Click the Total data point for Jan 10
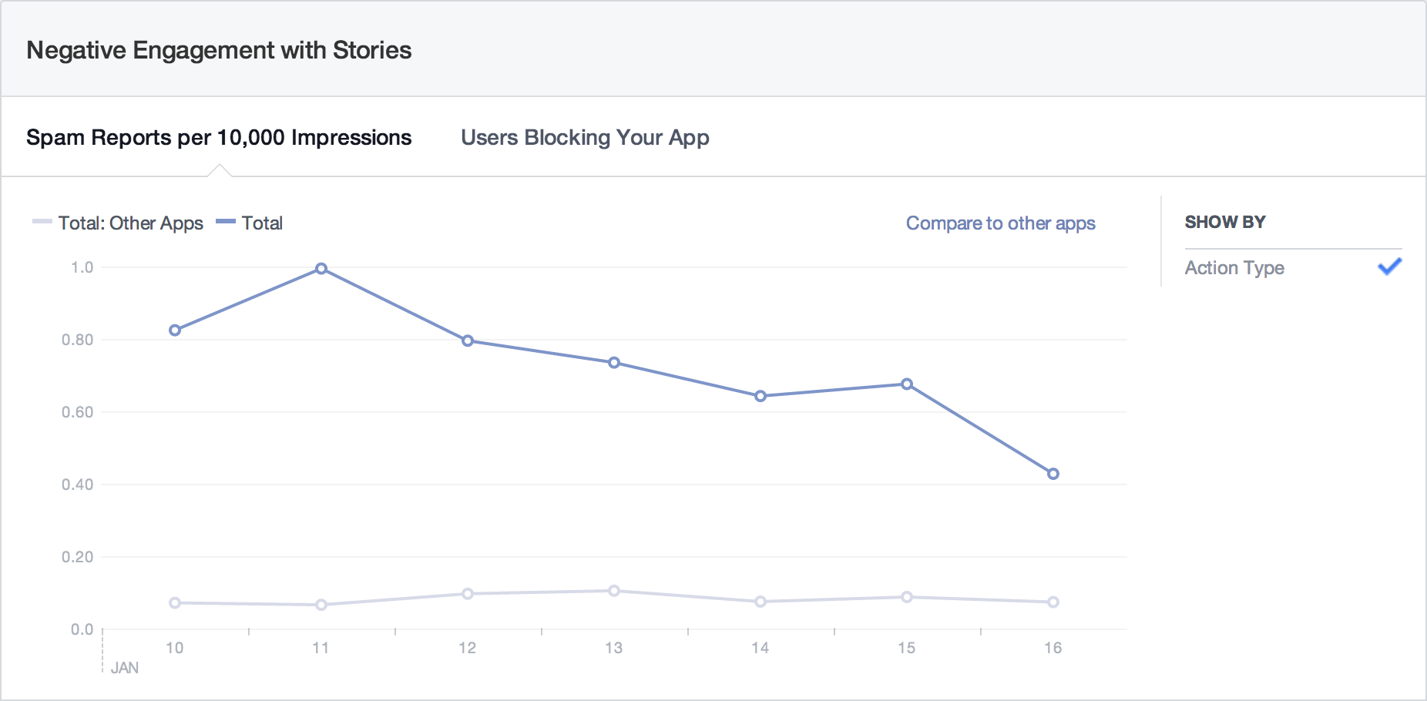This screenshot has height=701, width=1427. tap(175, 330)
